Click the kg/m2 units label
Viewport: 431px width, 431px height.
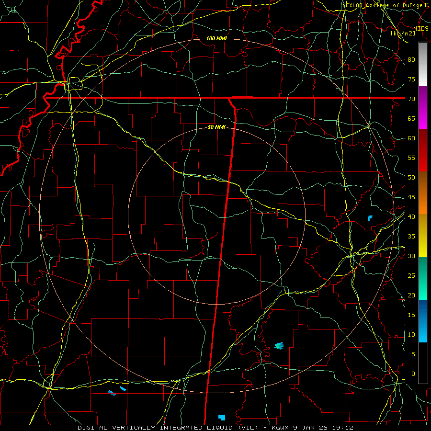pos(403,34)
